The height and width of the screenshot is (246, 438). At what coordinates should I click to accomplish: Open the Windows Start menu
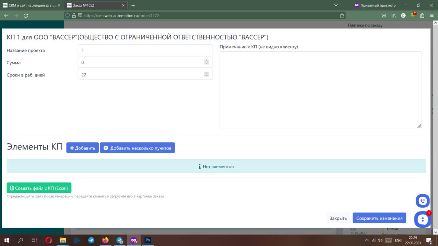tap(7, 240)
